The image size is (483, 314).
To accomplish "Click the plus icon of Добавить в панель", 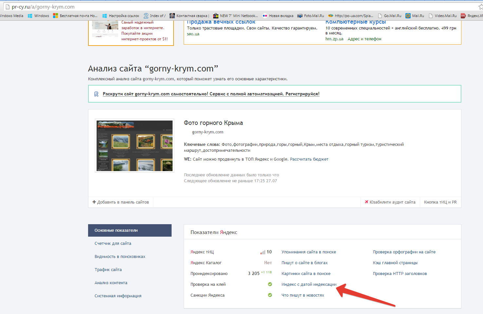I will coord(94,202).
